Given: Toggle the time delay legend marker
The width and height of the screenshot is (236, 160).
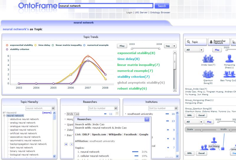Looking at the screenshot, I should (36, 45).
